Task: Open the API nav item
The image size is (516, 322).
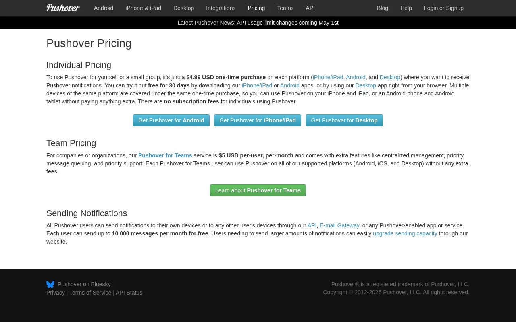Action: coord(310,8)
